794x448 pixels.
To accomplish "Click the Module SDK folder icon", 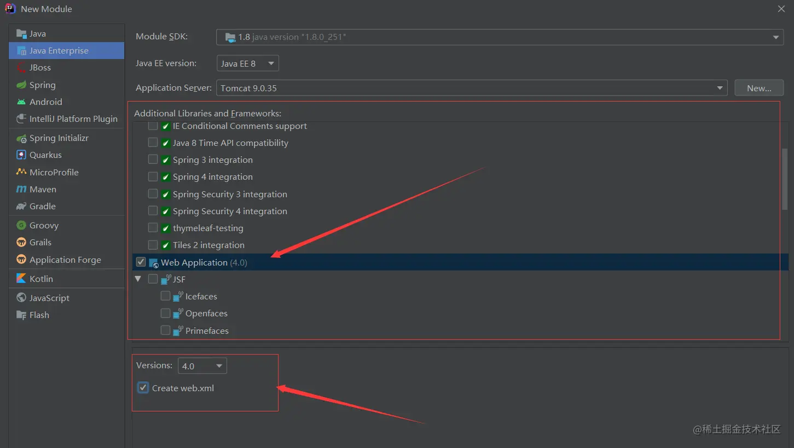I will click(x=230, y=37).
